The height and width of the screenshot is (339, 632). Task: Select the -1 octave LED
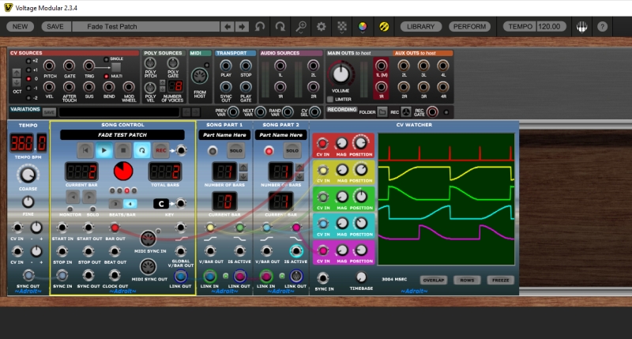pyautogui.click(x=28, y=89)
